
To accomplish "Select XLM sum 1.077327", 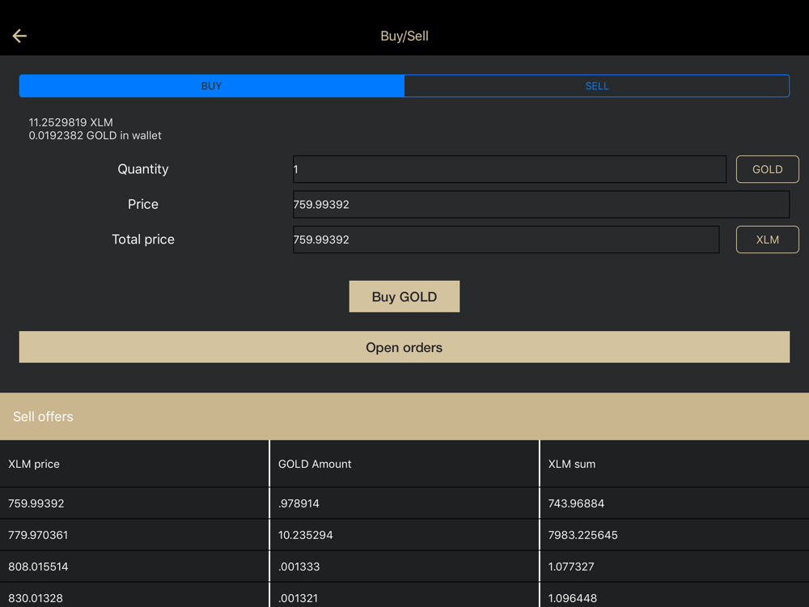I will [570, 567].
